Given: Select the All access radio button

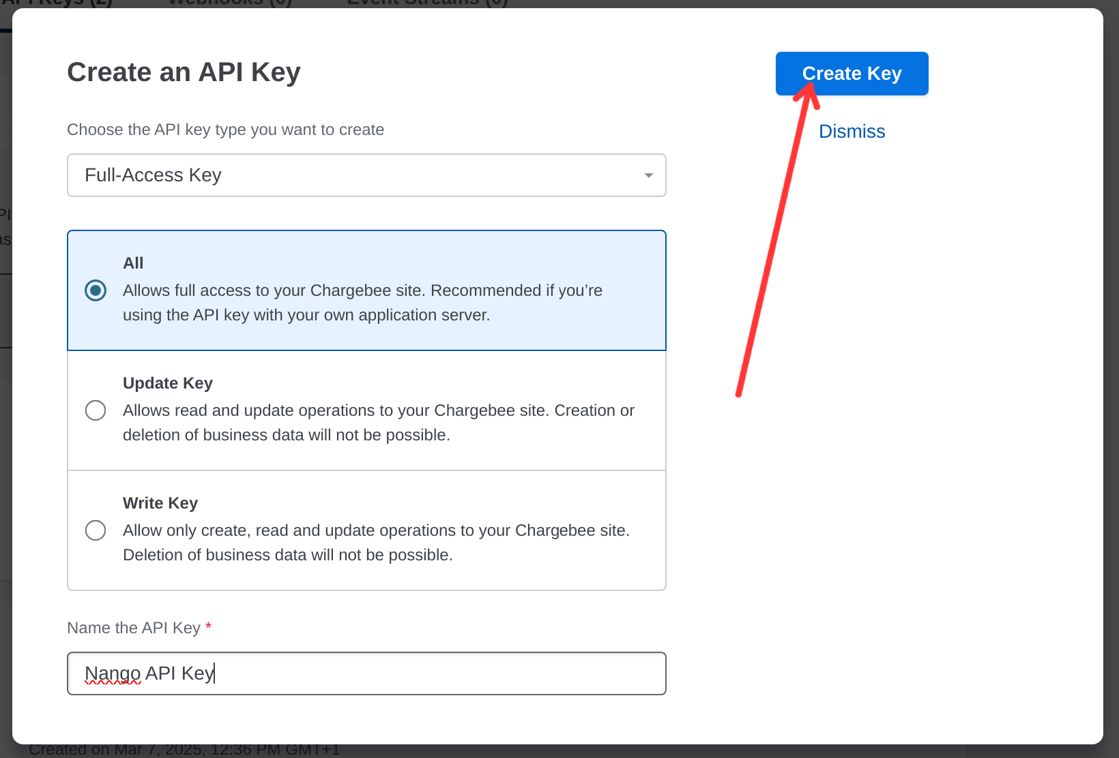Looking at the screenshot, I should (x=96, y=290).
